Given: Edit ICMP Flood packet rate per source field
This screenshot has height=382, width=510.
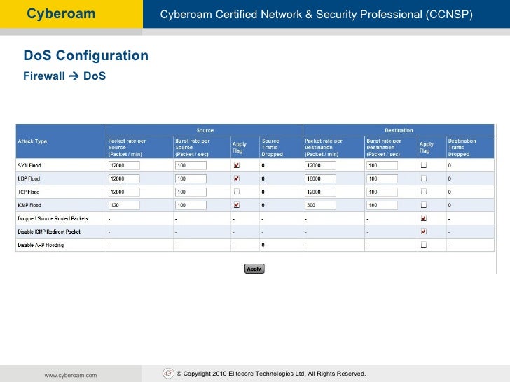Looking at the screenshot, I should (x=124, y=205).
